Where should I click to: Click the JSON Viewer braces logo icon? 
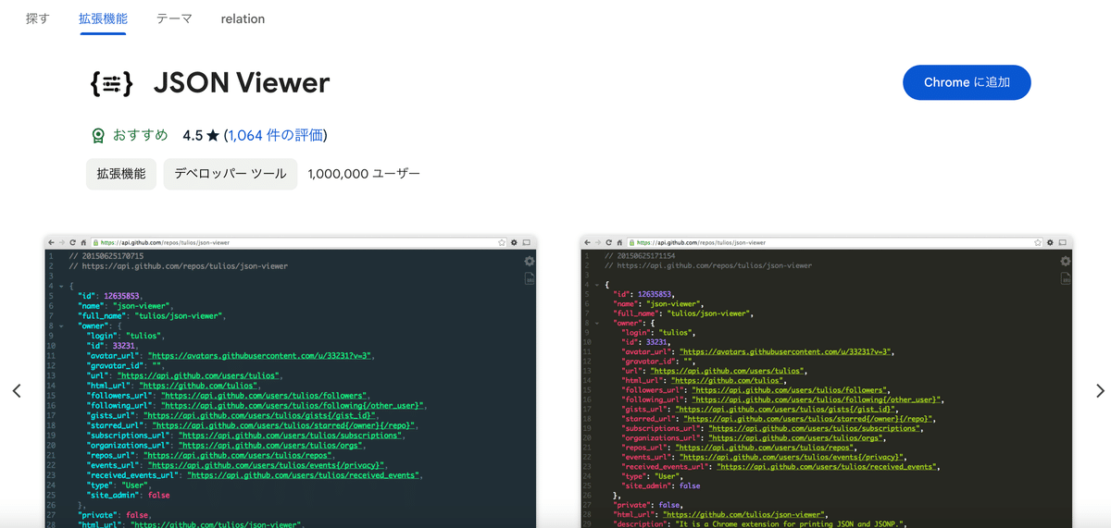(111, 83)
